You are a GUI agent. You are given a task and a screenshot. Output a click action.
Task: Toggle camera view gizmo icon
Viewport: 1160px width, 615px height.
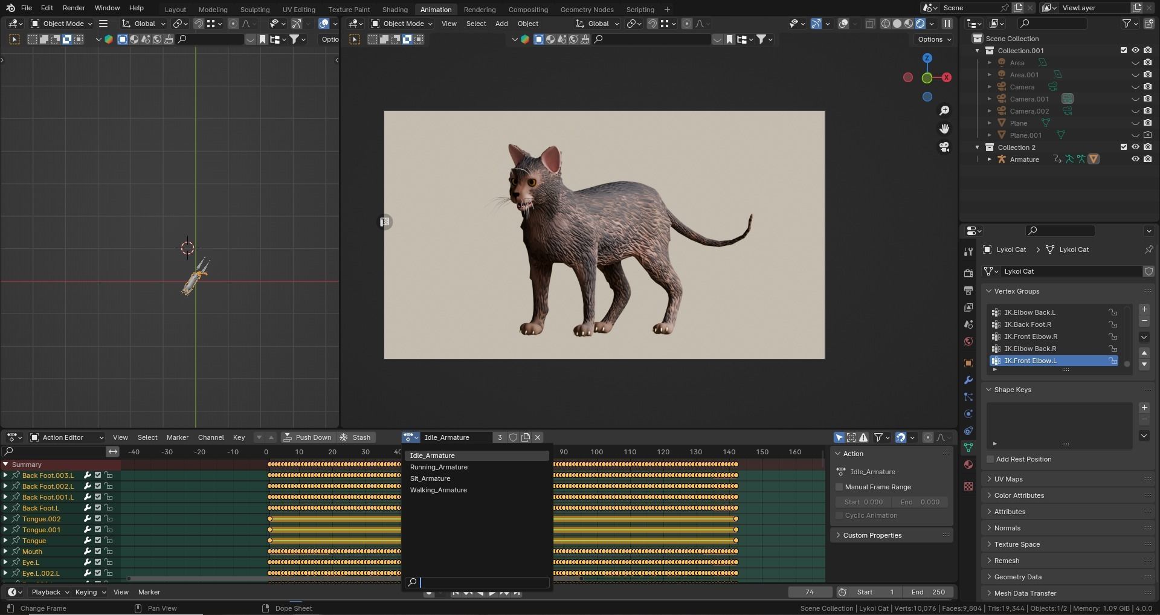point(944,147)
